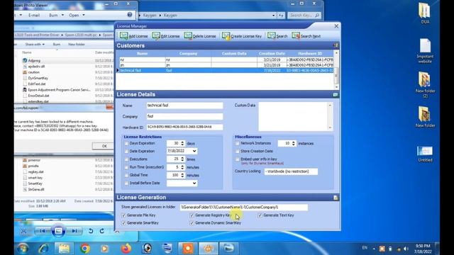Select New folder (2) desktop icon
This screenshot has width=454, height=255.
(x=425, y=85)
